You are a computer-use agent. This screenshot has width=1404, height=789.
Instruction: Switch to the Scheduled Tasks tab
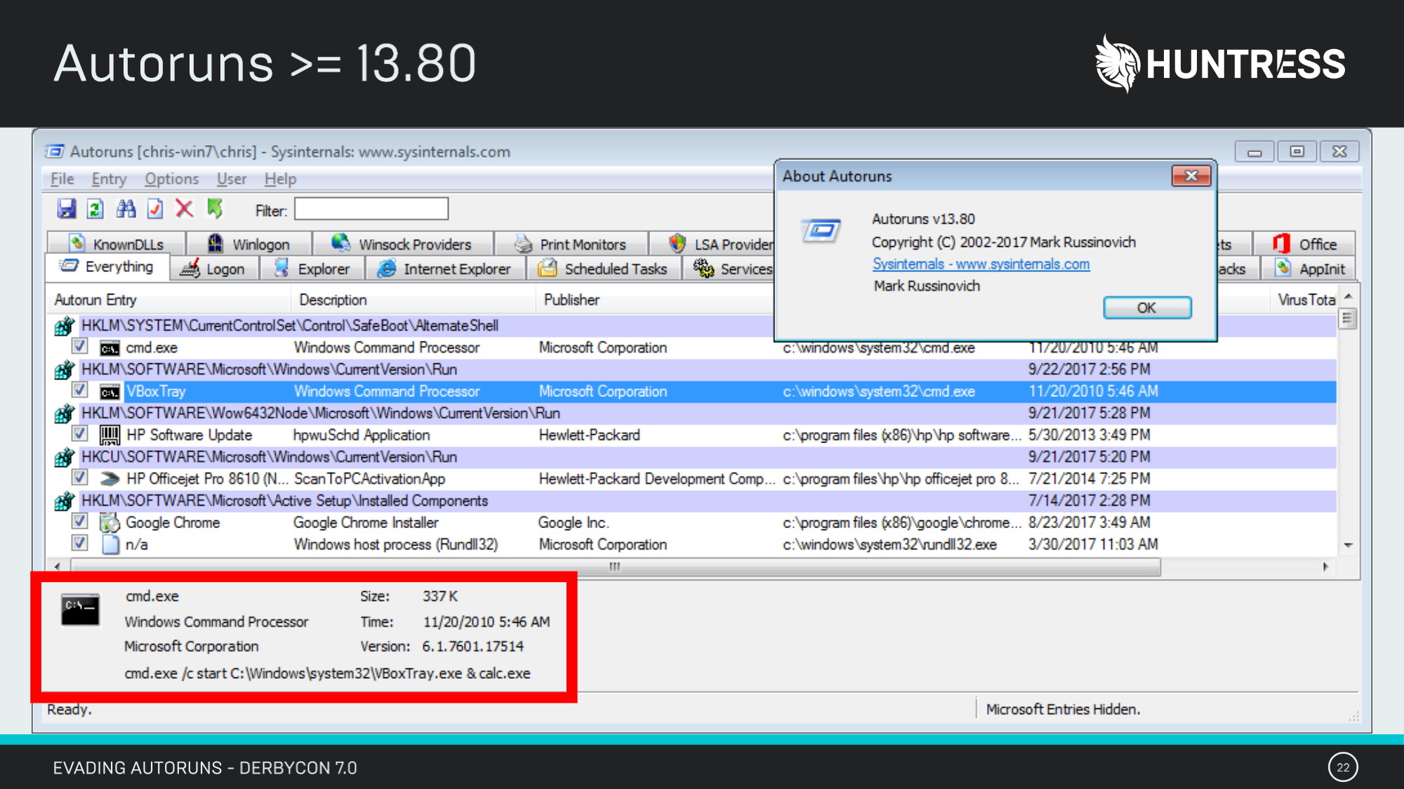pos(604,269)
